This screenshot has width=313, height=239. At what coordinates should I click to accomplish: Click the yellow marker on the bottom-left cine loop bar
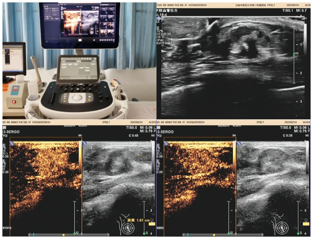[x=63, y=235]
